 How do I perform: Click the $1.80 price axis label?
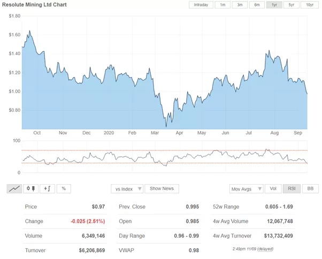[x=14, y=16]
